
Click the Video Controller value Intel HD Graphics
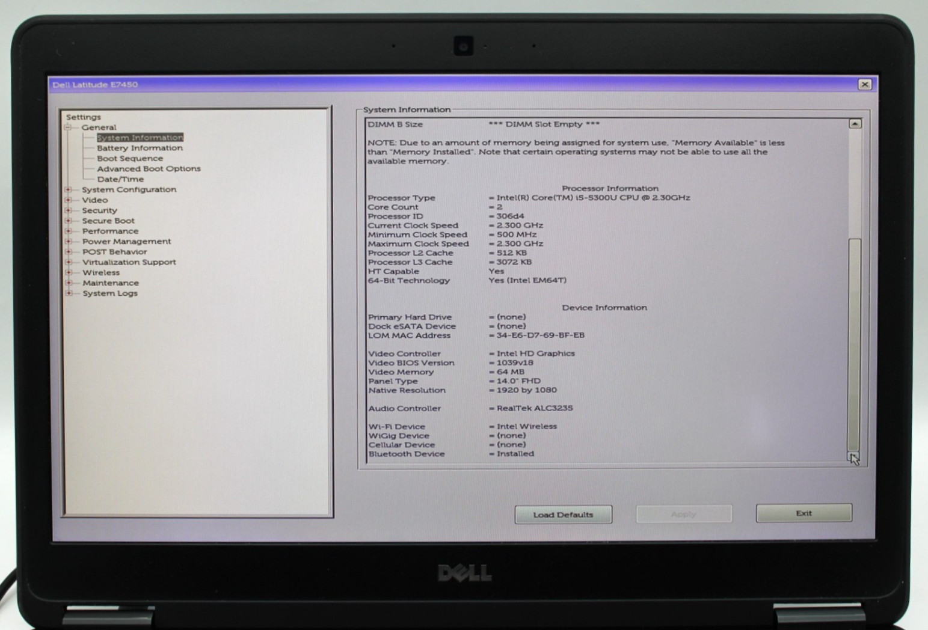pos(536,353)
